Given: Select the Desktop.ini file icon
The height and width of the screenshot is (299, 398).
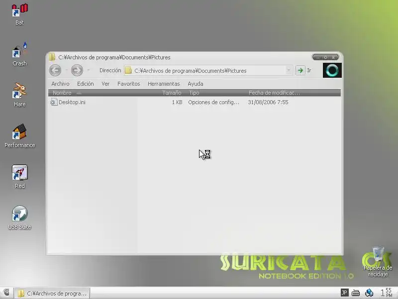Looking at the screenshot, I should [x=54, y=102].
